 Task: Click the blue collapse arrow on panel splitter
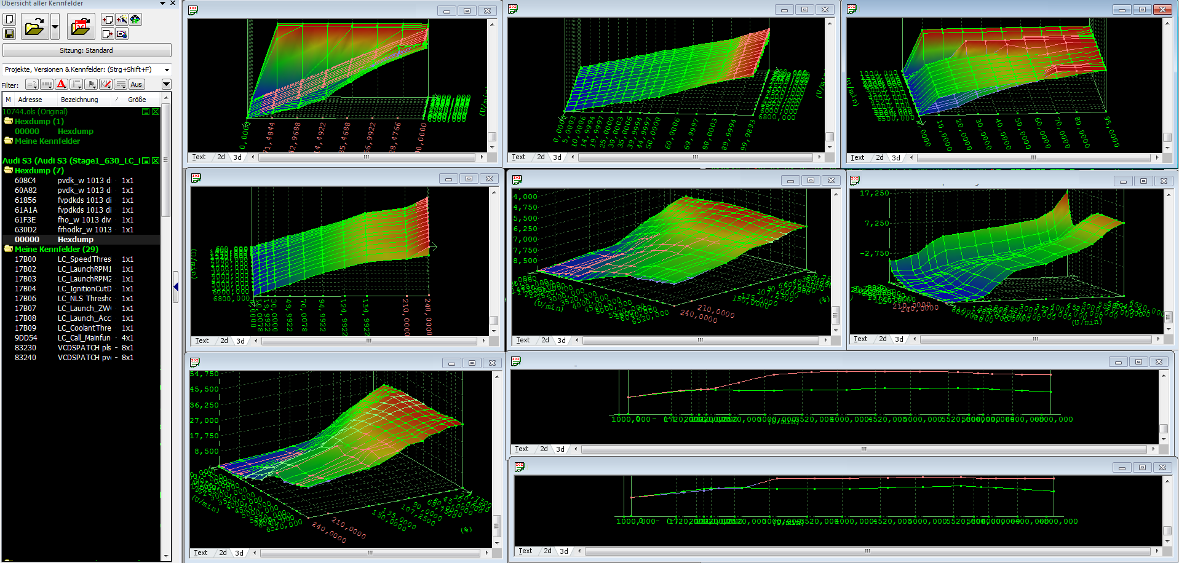point(176,287)
